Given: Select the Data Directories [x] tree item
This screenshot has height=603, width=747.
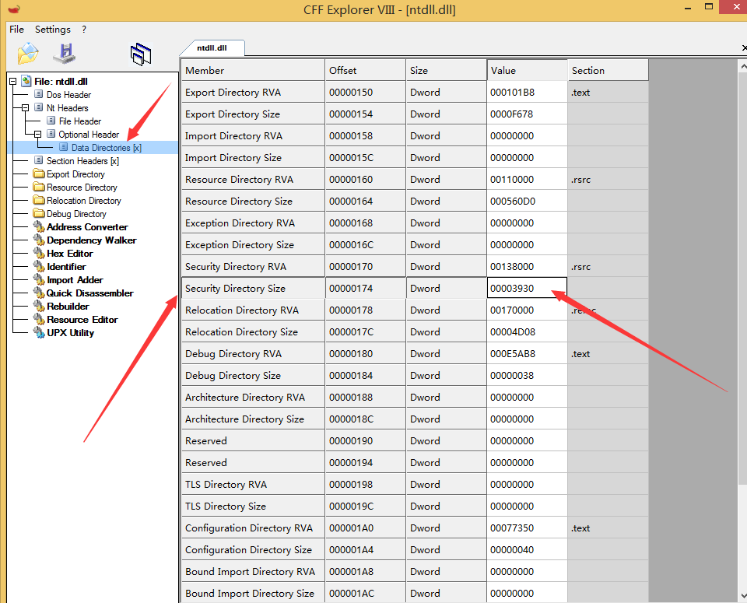Looking at the screenshot, I should (x=107, y=148).
